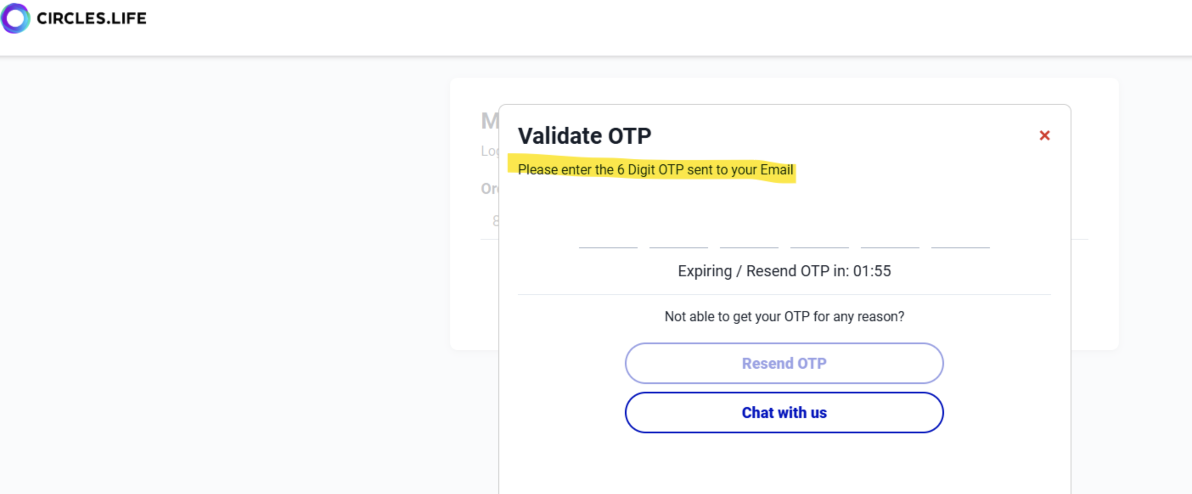This screenshot has height=494, width=1192.
Task: Click the Expiring / Resend OTP countdown timer
Action: click(784, 271)
